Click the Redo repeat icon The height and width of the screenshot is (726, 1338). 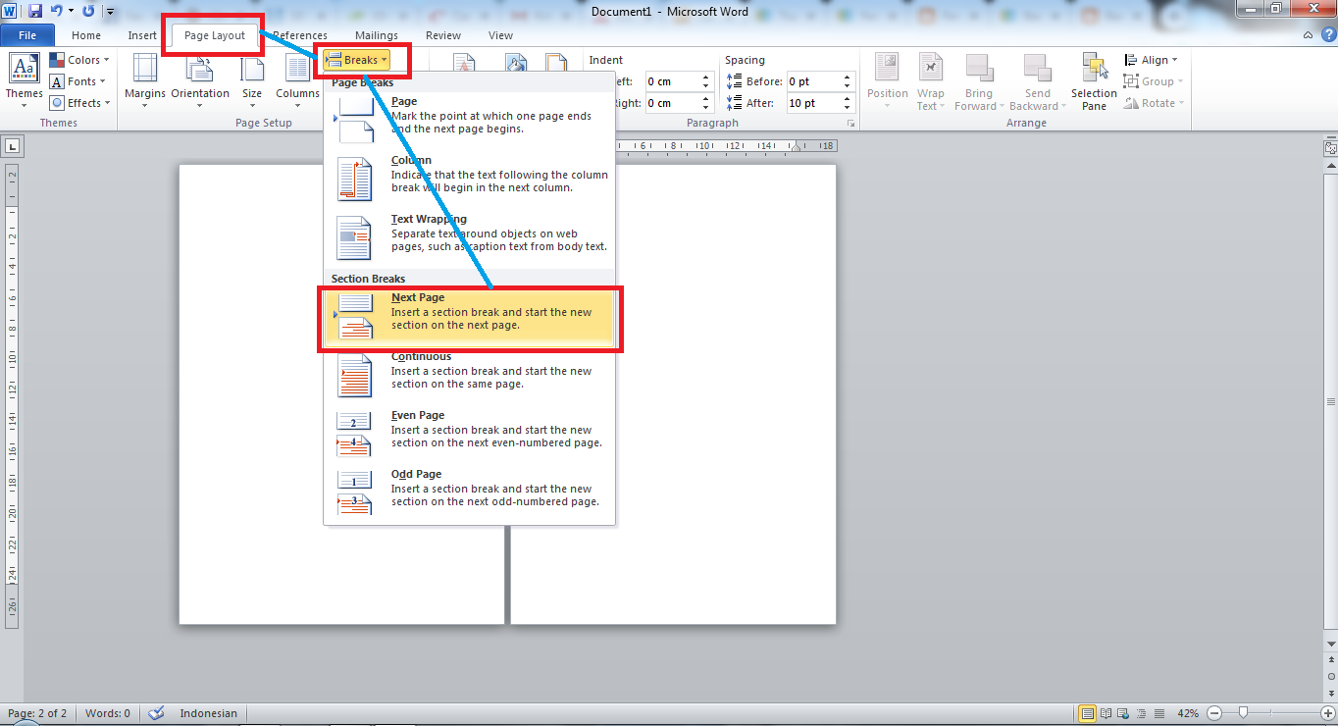click(88, 11)
